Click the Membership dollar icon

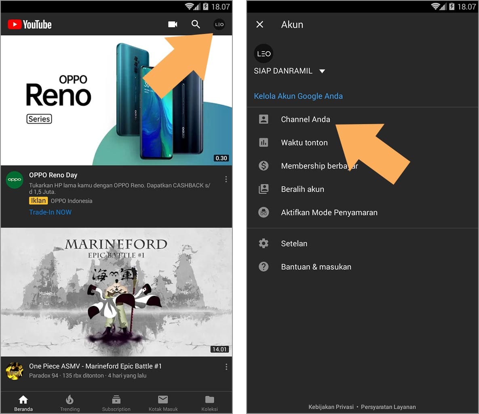[x=264, y=166]
